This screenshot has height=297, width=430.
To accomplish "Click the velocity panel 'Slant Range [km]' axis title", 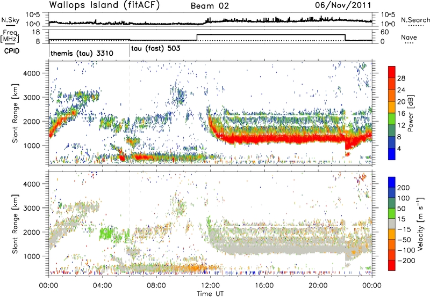I will tap(15, 224).
